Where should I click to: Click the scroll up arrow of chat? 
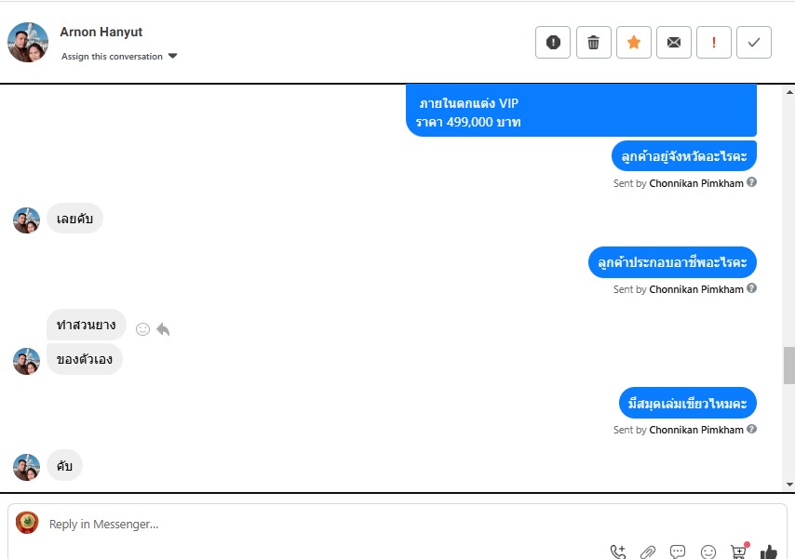[x=789, y=92]
